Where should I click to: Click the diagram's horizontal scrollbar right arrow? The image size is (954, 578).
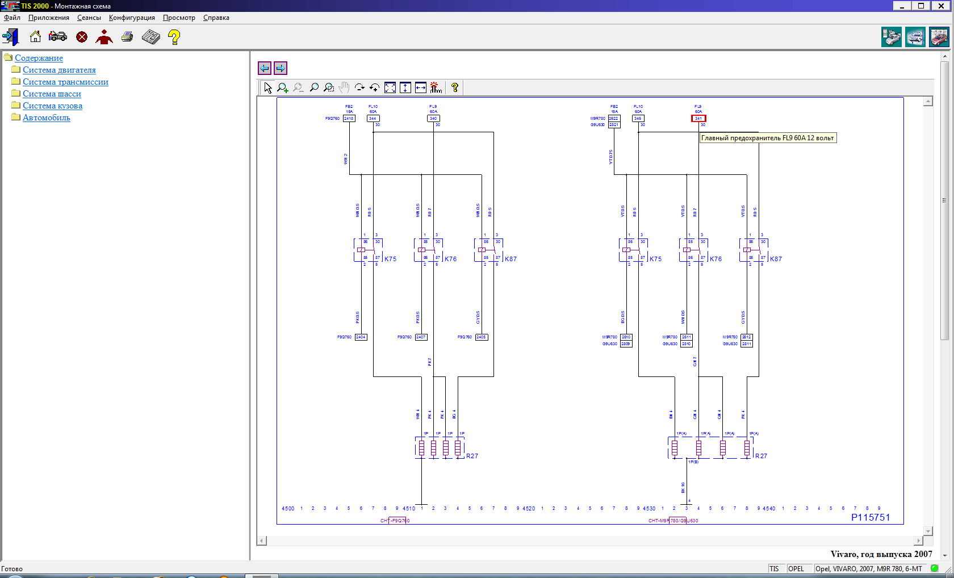[x=918, y=541]
